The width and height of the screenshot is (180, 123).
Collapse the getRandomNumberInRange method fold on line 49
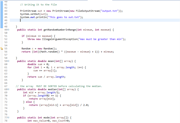tap(8, 30)
